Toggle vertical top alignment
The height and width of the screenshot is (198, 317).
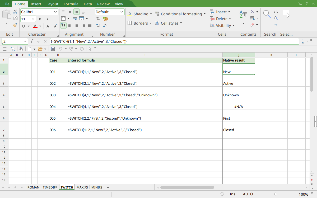[x=63, y=12]
